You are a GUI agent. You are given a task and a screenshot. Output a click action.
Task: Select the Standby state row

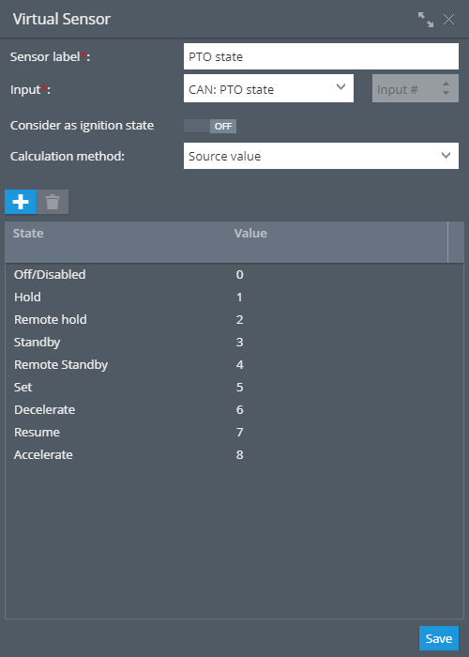(234, 343)
